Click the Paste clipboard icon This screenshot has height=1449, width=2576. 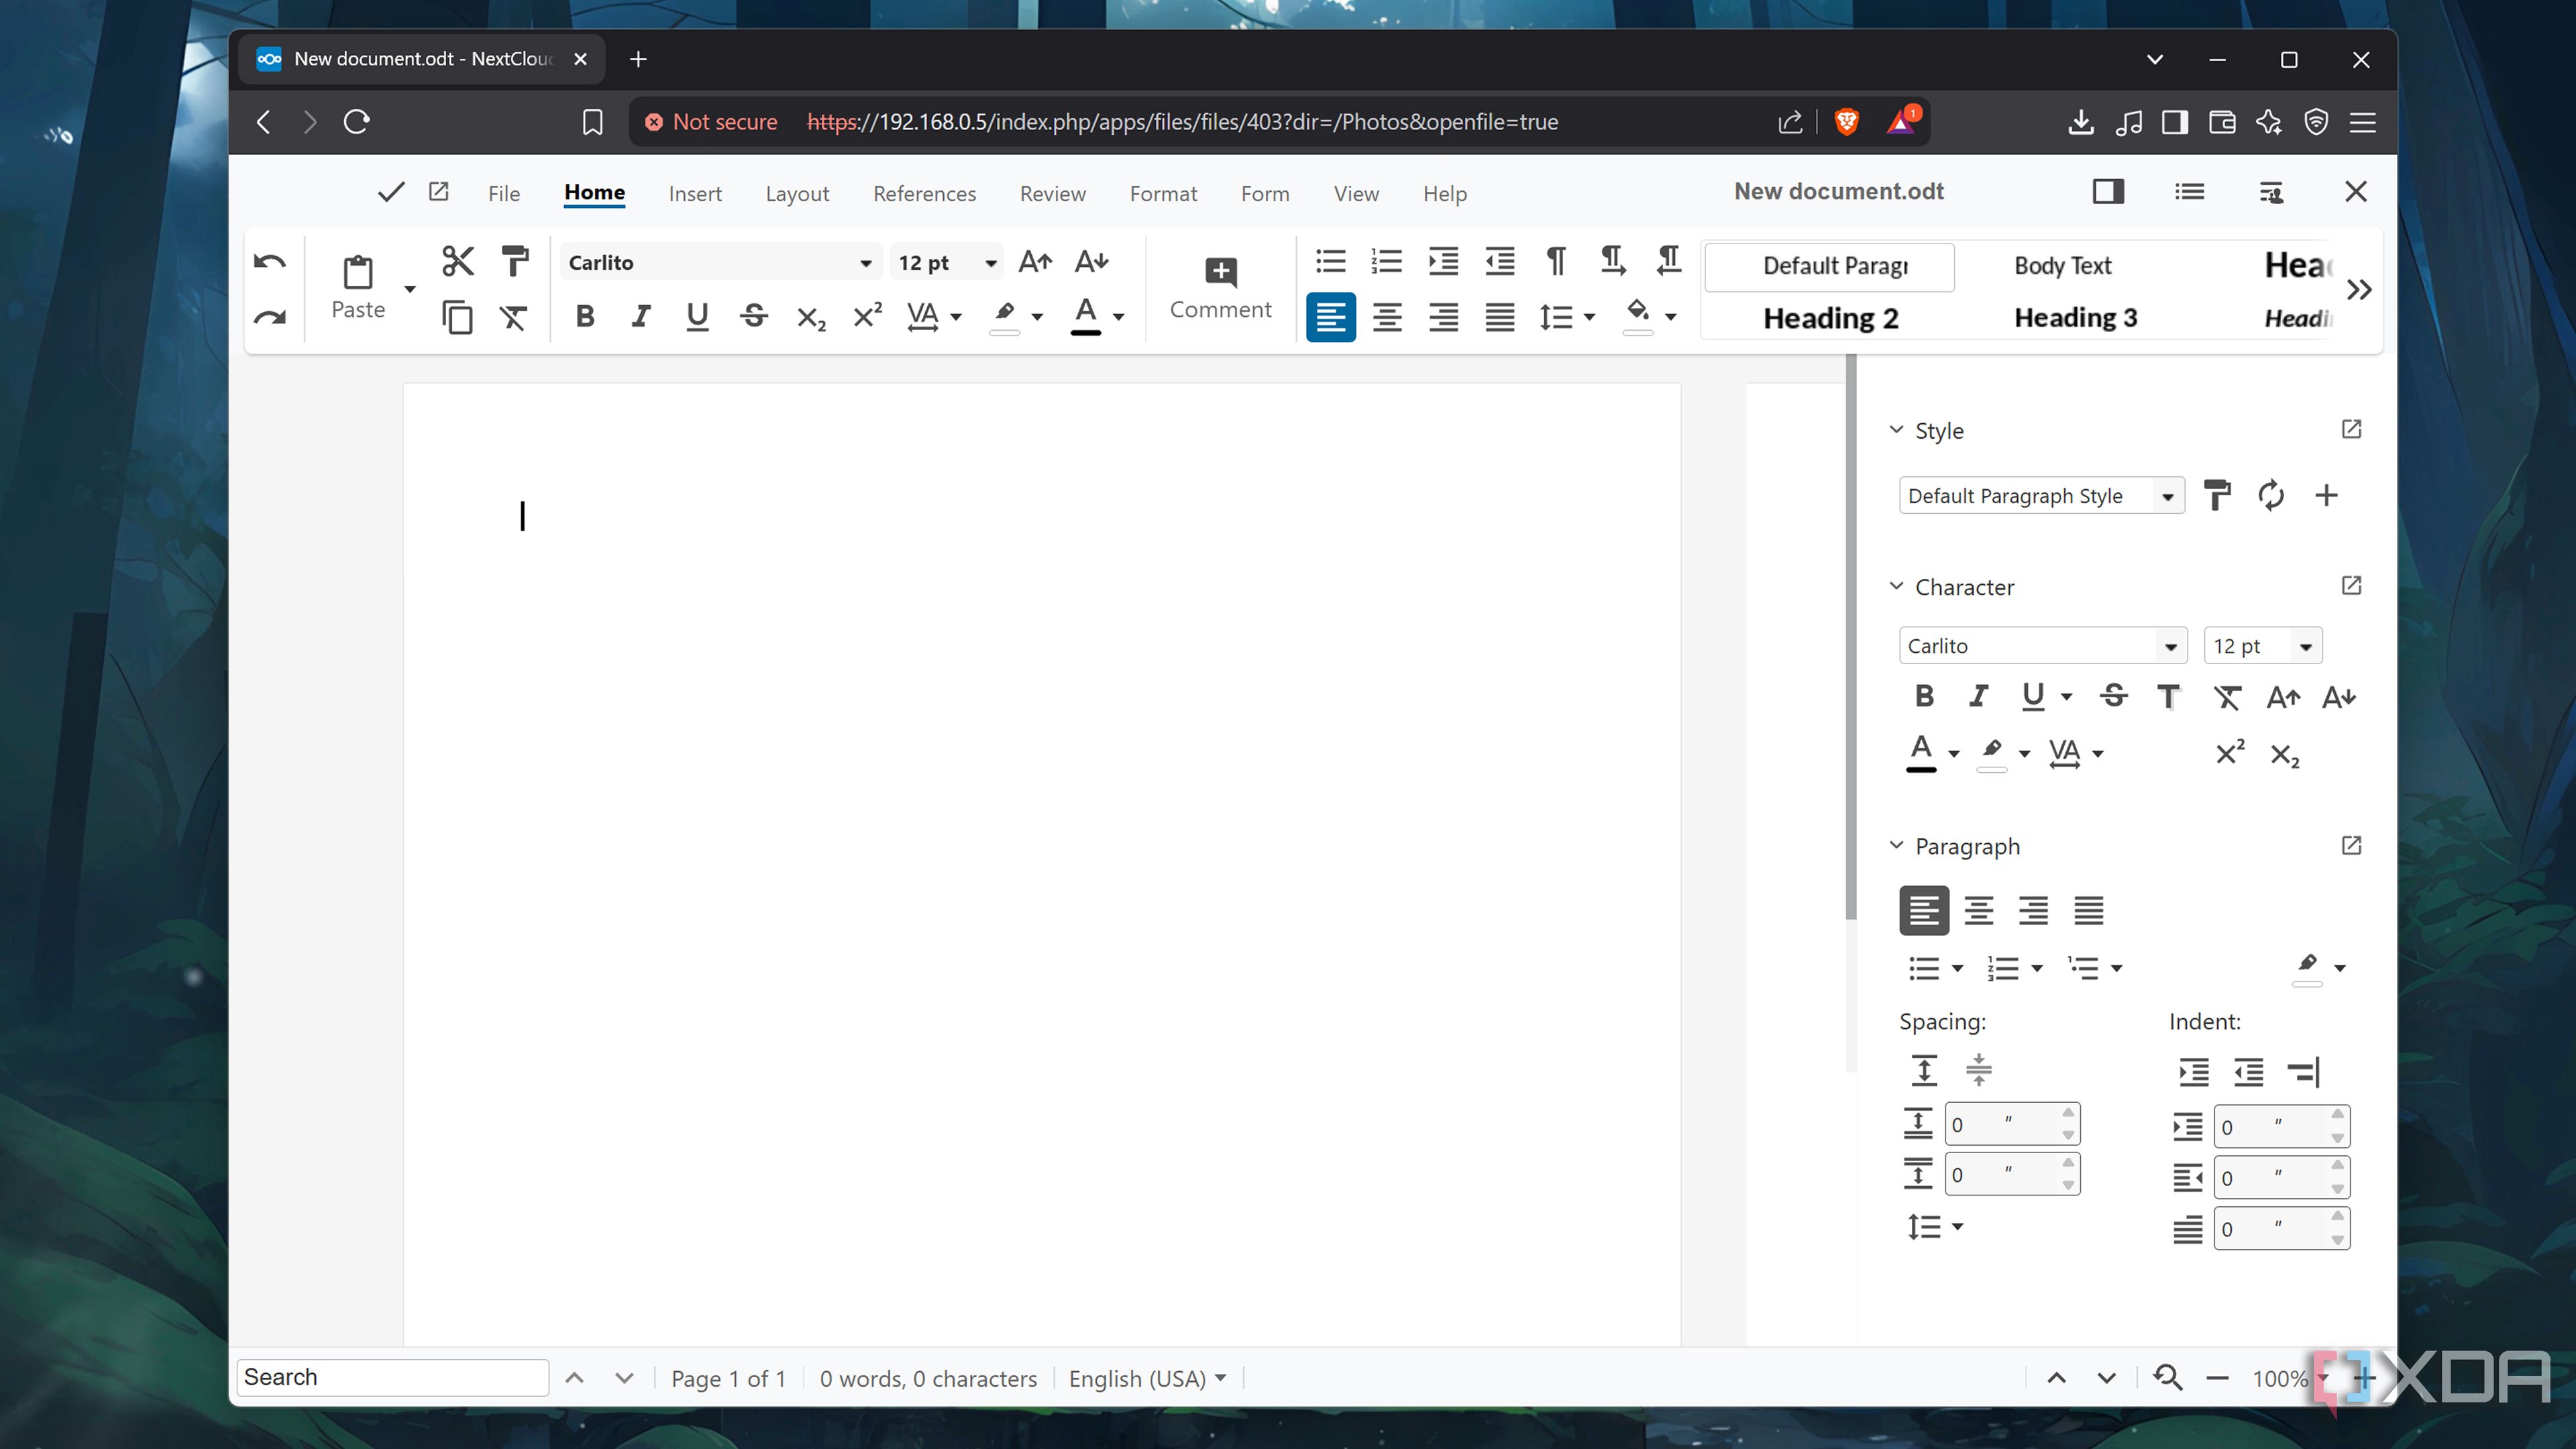click(x=358, y=272)
